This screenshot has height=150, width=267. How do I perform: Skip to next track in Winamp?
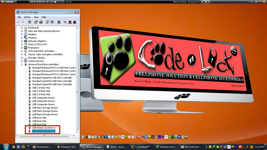pyautogui.click(x=43, y=2)
